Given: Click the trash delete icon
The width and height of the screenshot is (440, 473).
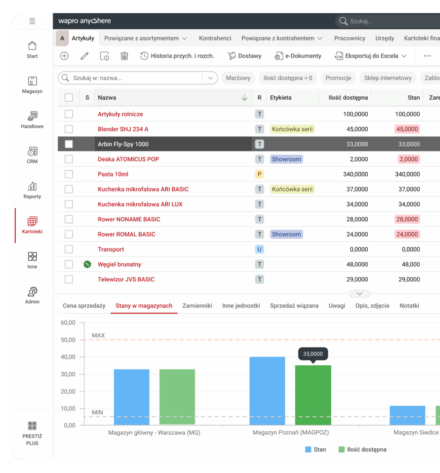Looking at the screenshot, I should pos(124,56).
